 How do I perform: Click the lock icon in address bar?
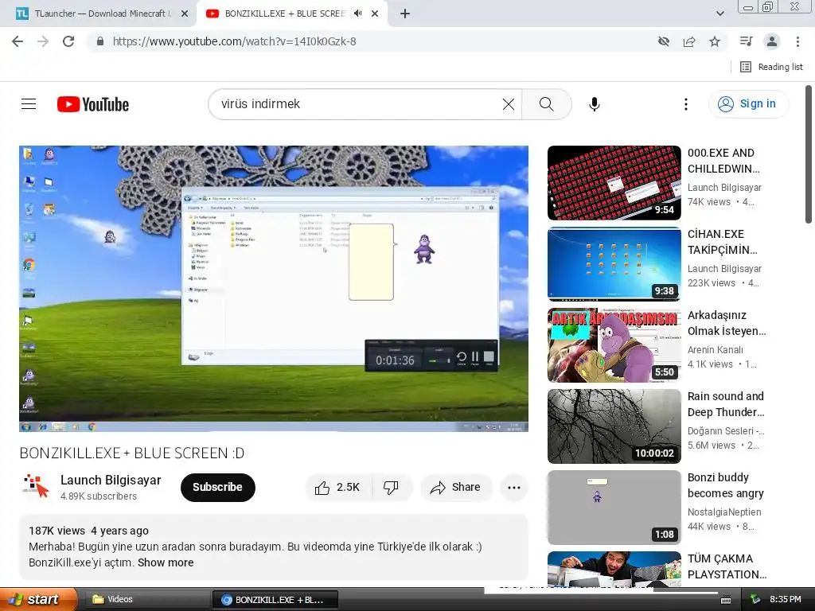tap(100, 41)
